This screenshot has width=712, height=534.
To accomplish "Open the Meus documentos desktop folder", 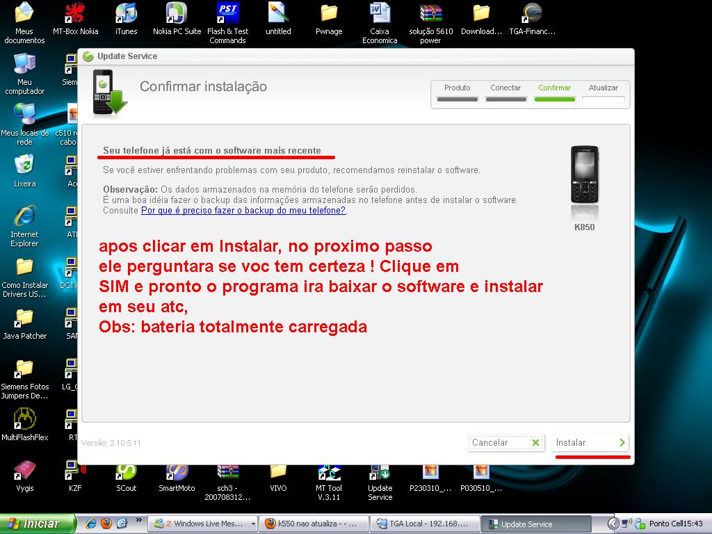I will [24, 23].
